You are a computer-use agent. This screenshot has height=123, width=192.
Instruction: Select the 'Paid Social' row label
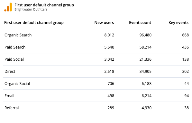14,59
